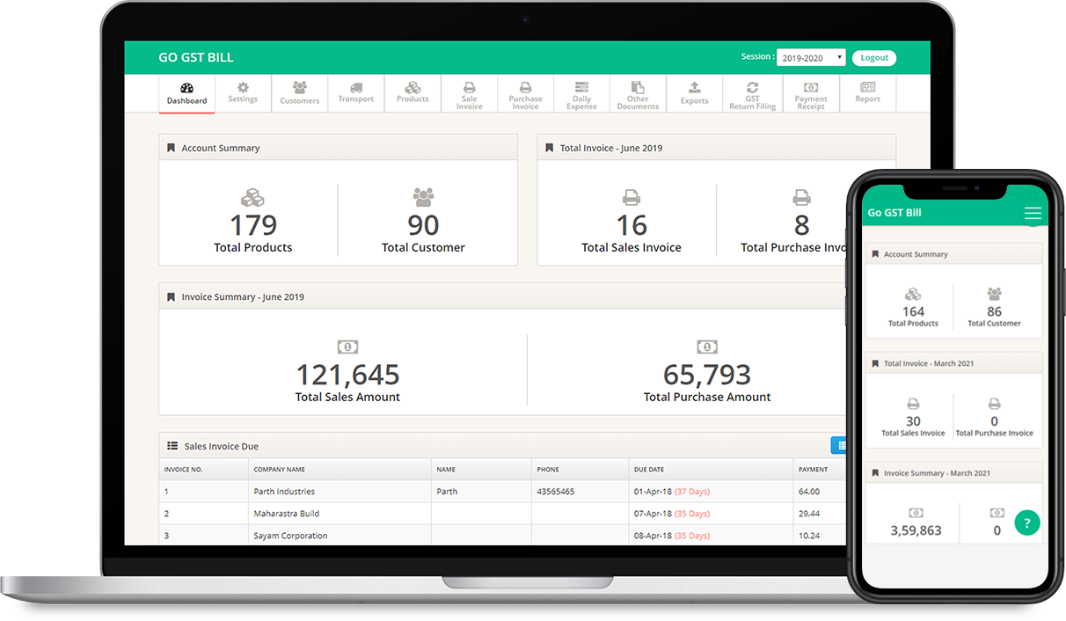Switch to the Other Documents tab
The image size is (1066, 621).
point(638,94)
